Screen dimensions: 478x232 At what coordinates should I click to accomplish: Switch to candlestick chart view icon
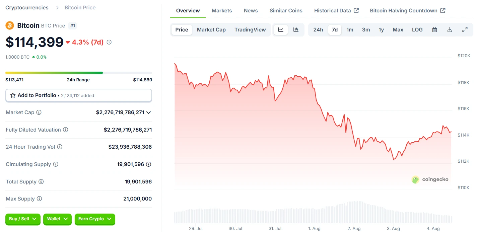(x=296, y=29)
